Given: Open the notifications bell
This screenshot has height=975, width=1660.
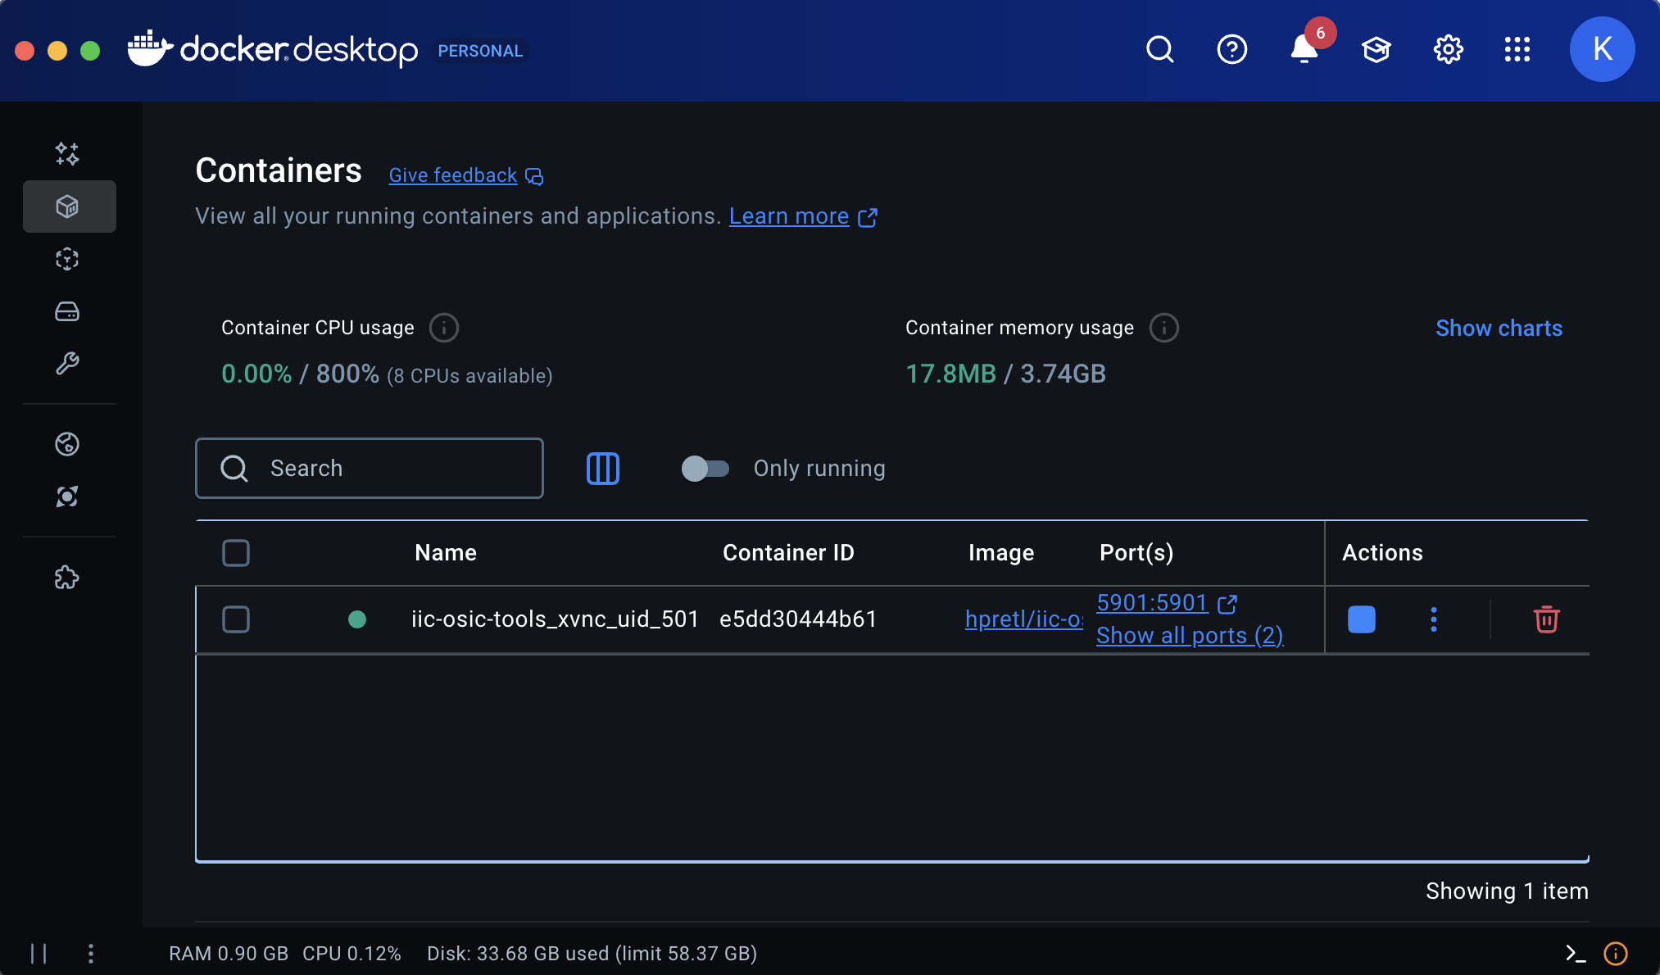Looking at the screenshot, I should click(1304, 50).
